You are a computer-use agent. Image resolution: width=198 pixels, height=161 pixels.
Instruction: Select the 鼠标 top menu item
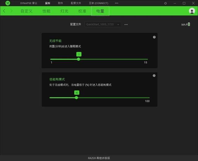click(48, 3)
